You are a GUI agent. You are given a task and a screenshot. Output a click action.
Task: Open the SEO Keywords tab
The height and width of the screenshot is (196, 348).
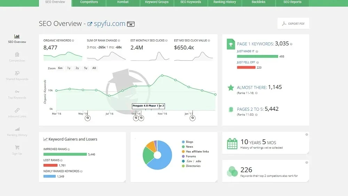(x=191, y=3)
